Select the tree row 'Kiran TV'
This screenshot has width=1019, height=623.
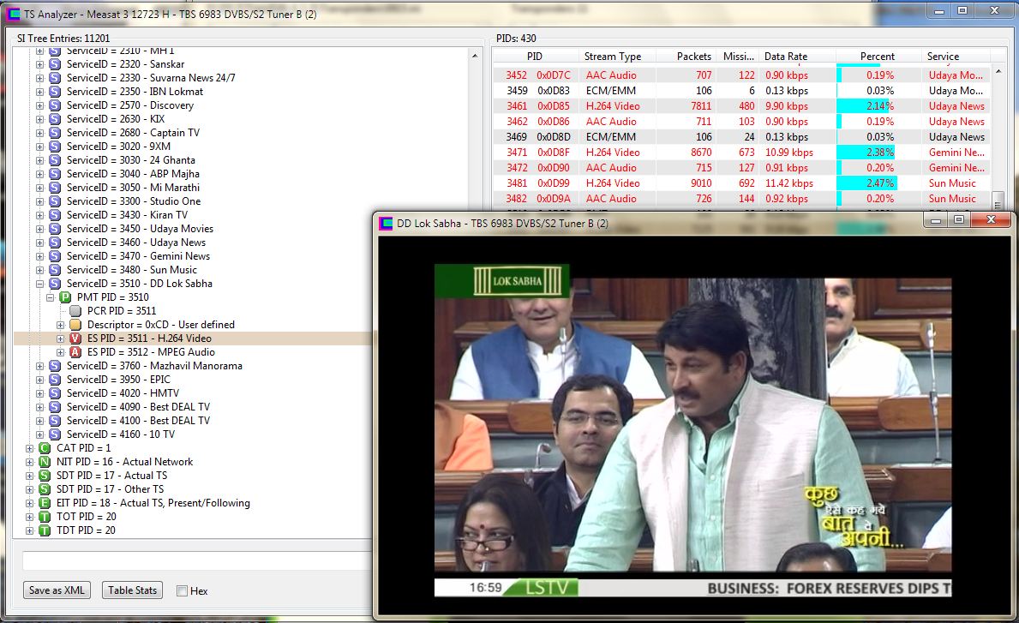coord(127,215)
